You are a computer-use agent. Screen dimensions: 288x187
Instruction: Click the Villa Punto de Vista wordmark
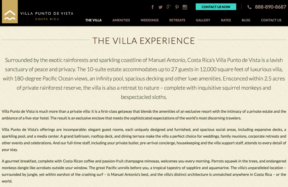pos(47,13)
